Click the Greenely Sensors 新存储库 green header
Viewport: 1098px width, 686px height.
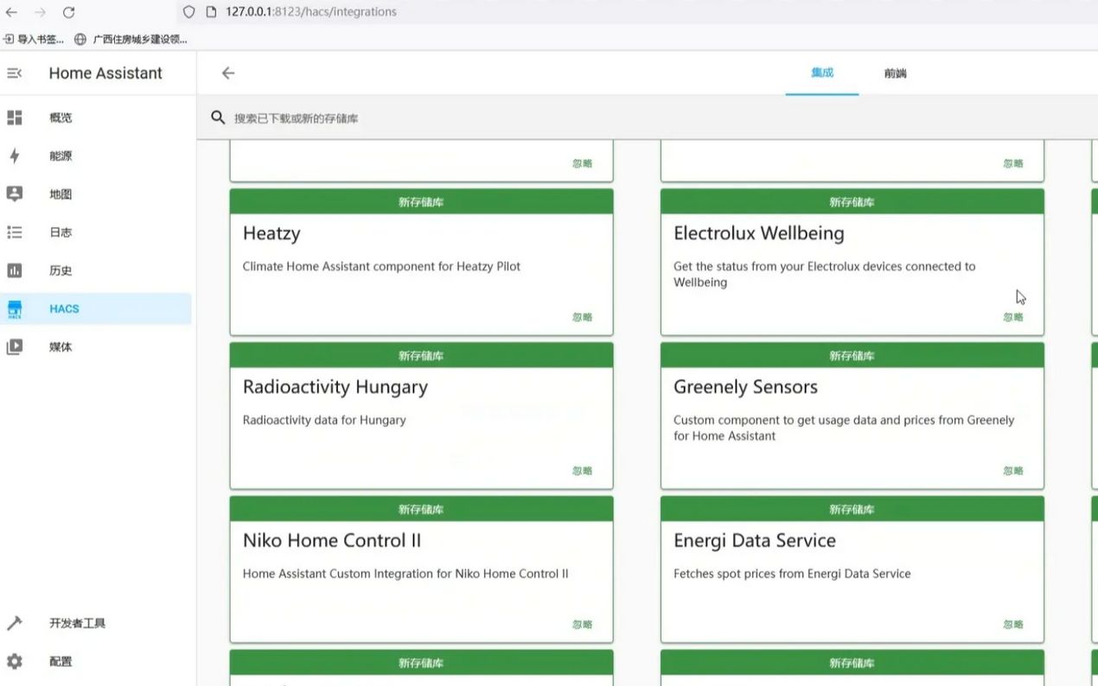click(x=852, y=356)
